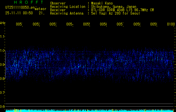Click the 1.0 kHz frequency axis label
The image size is (176, 112).
[2, 51]
